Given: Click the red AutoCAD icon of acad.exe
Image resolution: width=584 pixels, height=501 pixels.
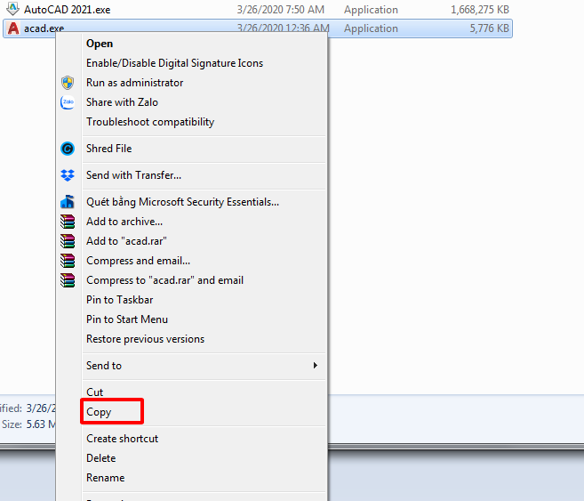Looking at the screenshot, I should pyautogui.click(x=13, y=28).
